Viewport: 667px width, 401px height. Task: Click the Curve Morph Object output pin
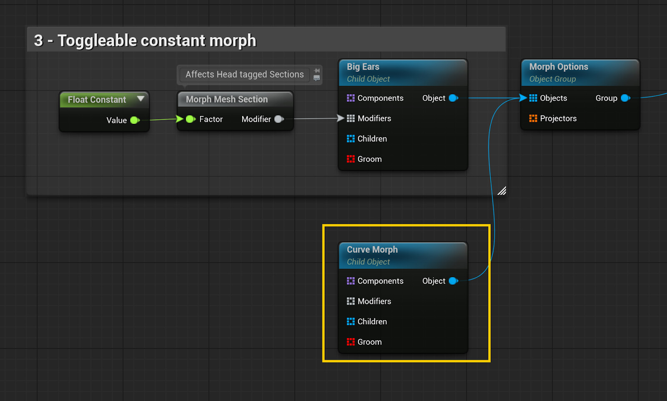(x=454, y=281)
